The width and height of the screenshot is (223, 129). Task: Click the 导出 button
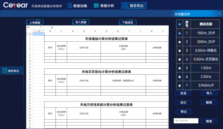point(184,111)
